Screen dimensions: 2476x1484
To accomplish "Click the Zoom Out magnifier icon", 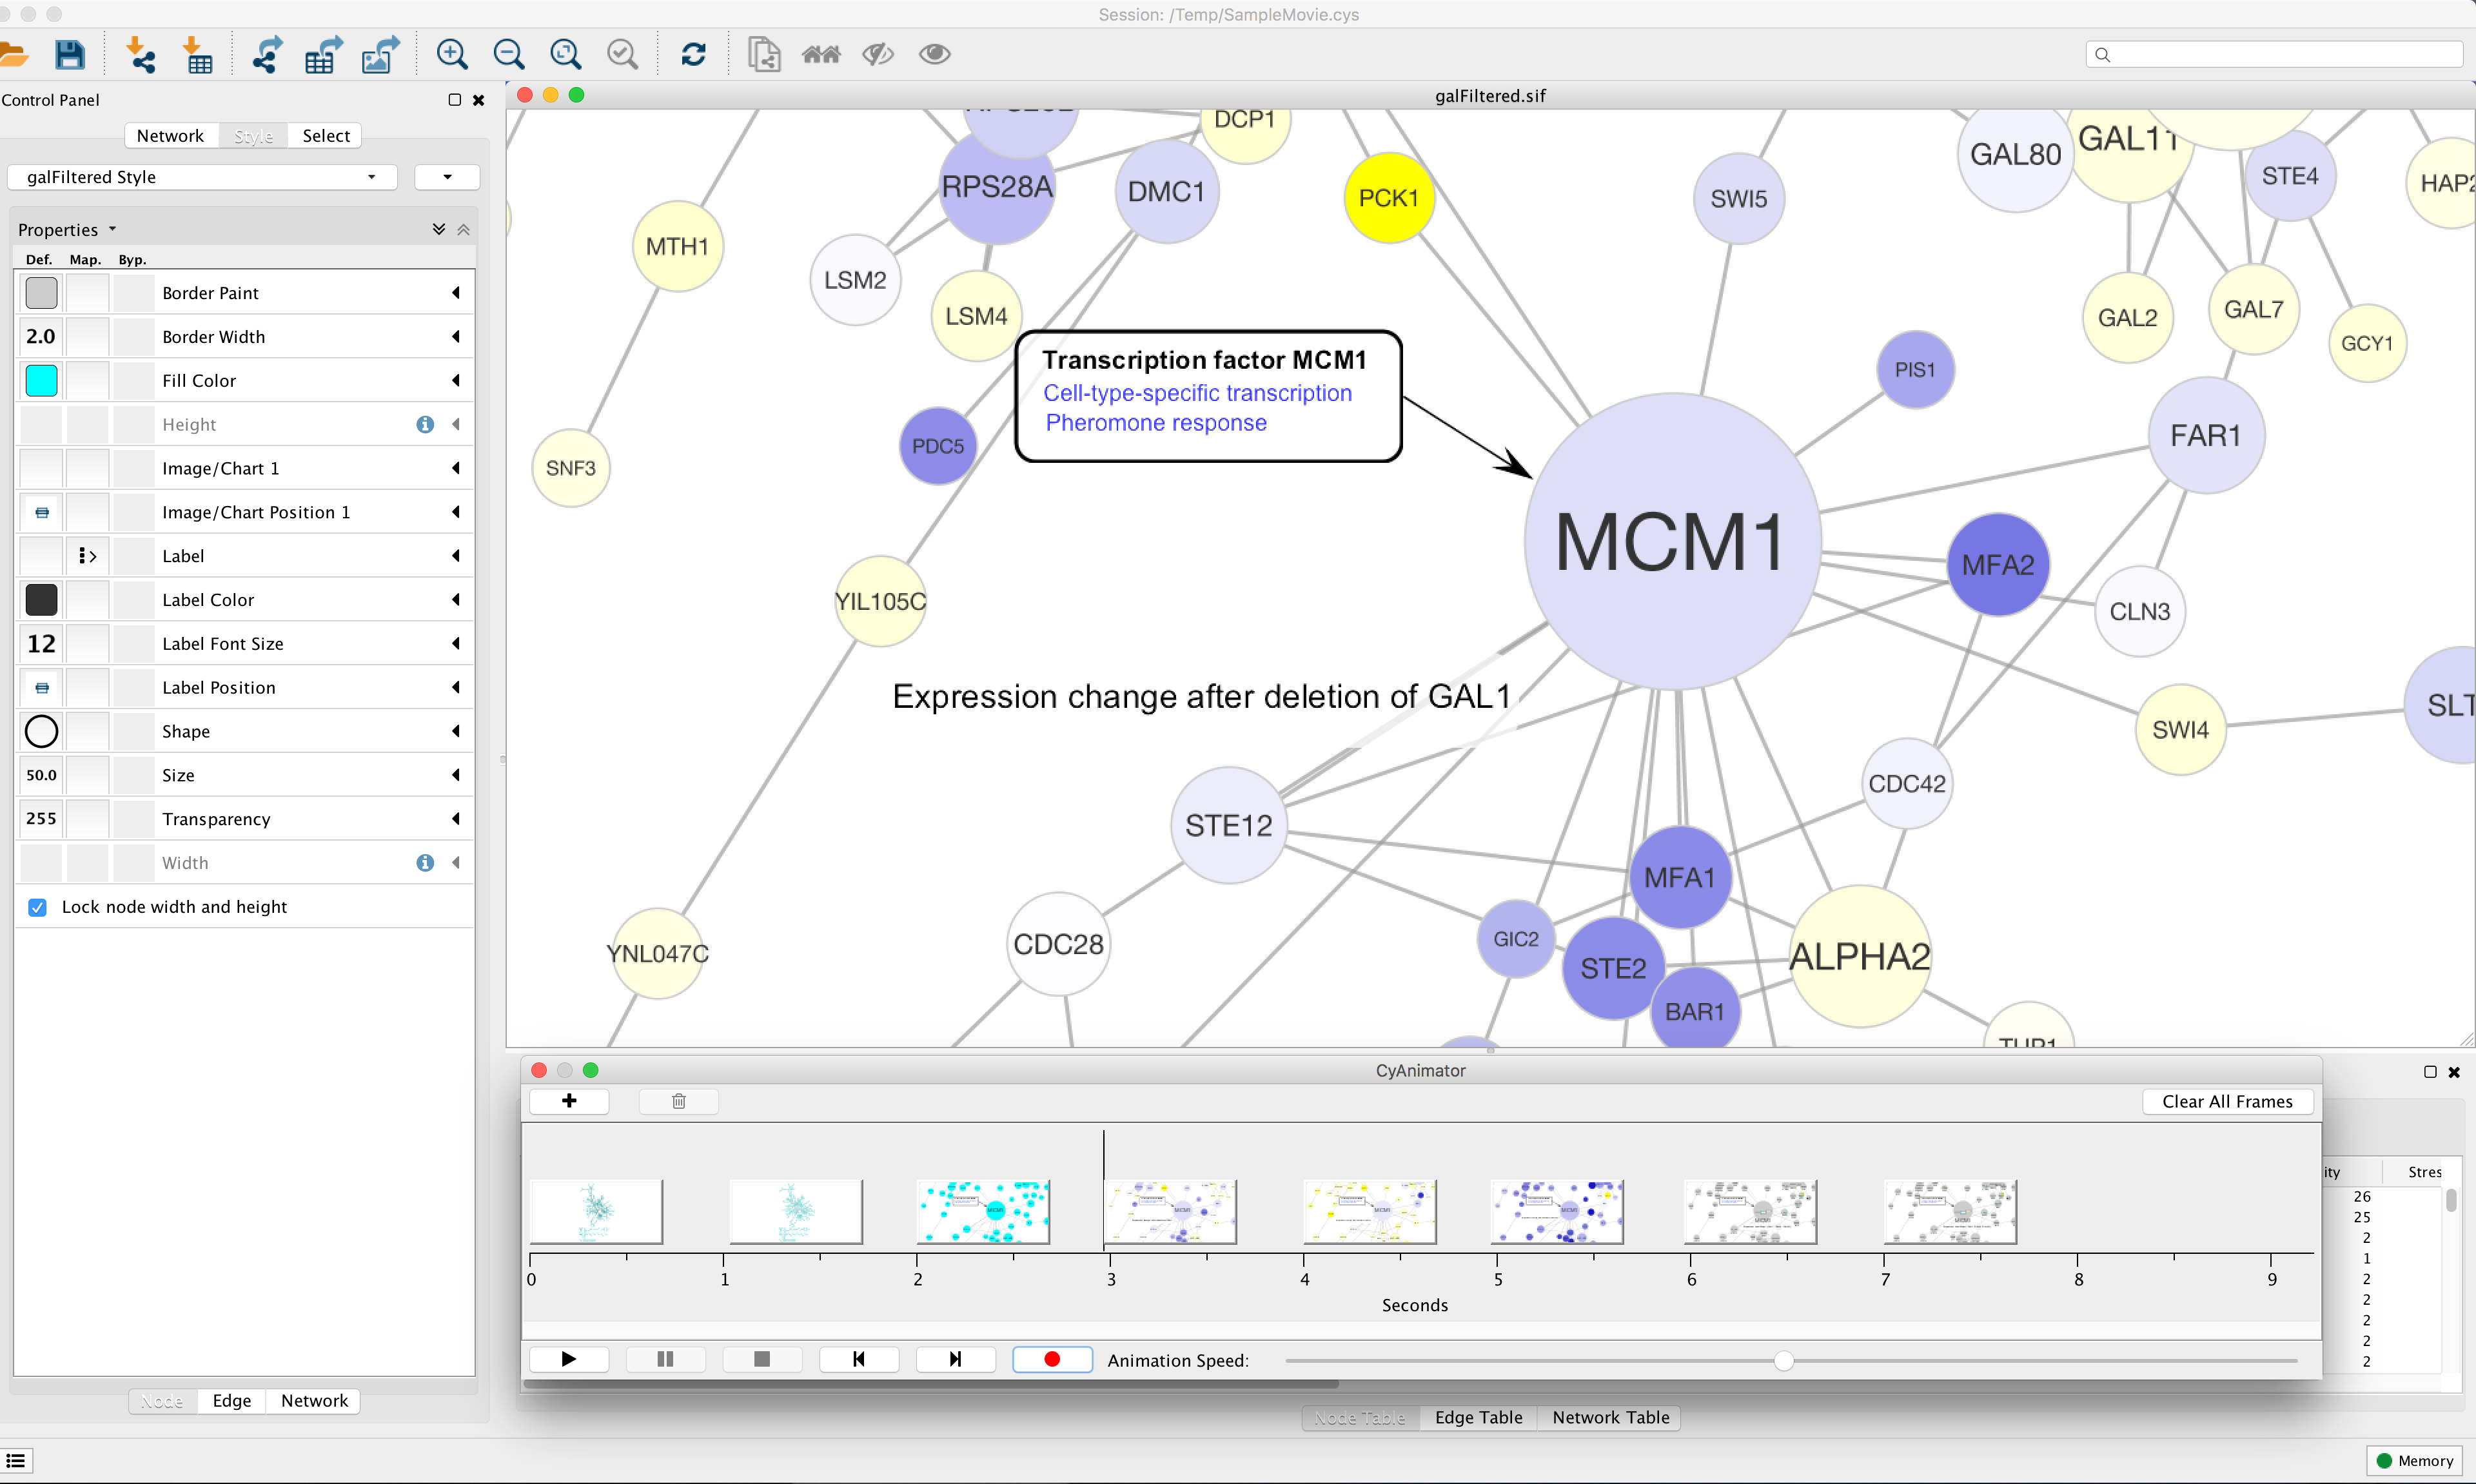I will pos(509,54).
